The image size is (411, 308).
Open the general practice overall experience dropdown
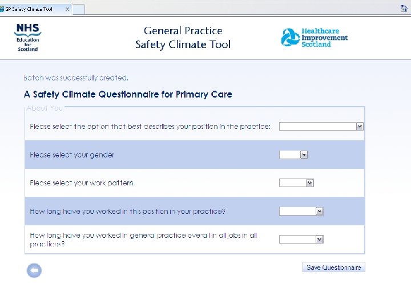(x=301, y=240)
